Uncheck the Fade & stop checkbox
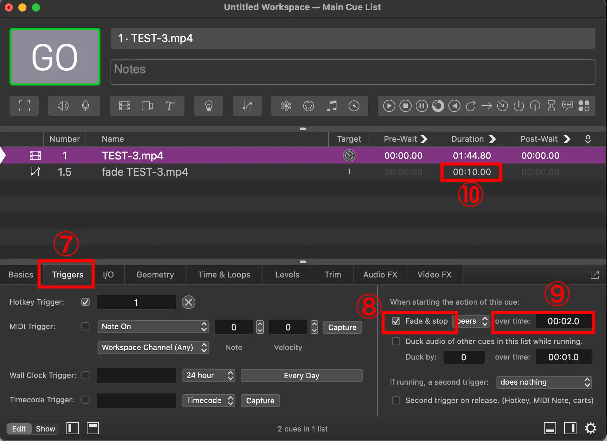This screenshot has width=607, height=441. [396, 321]
